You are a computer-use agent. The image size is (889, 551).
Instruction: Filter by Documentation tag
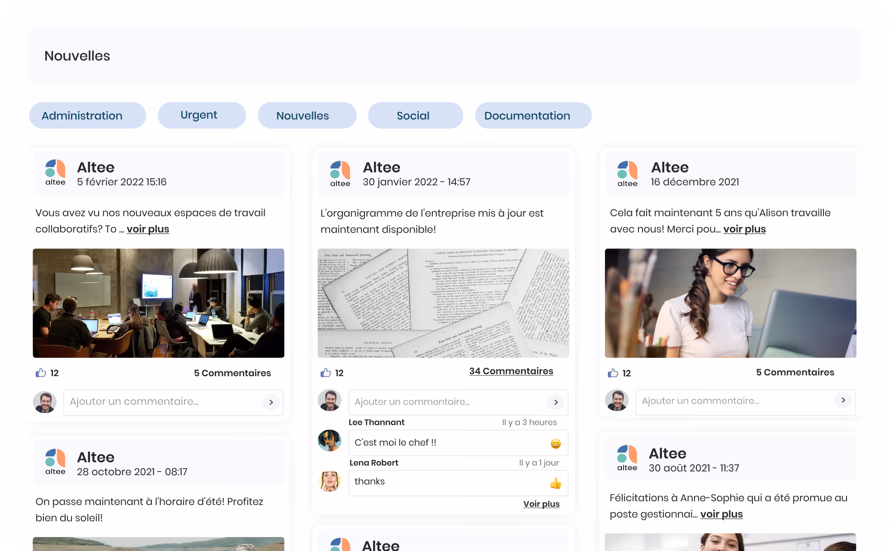pyautogui.click(x=533, y=115)
